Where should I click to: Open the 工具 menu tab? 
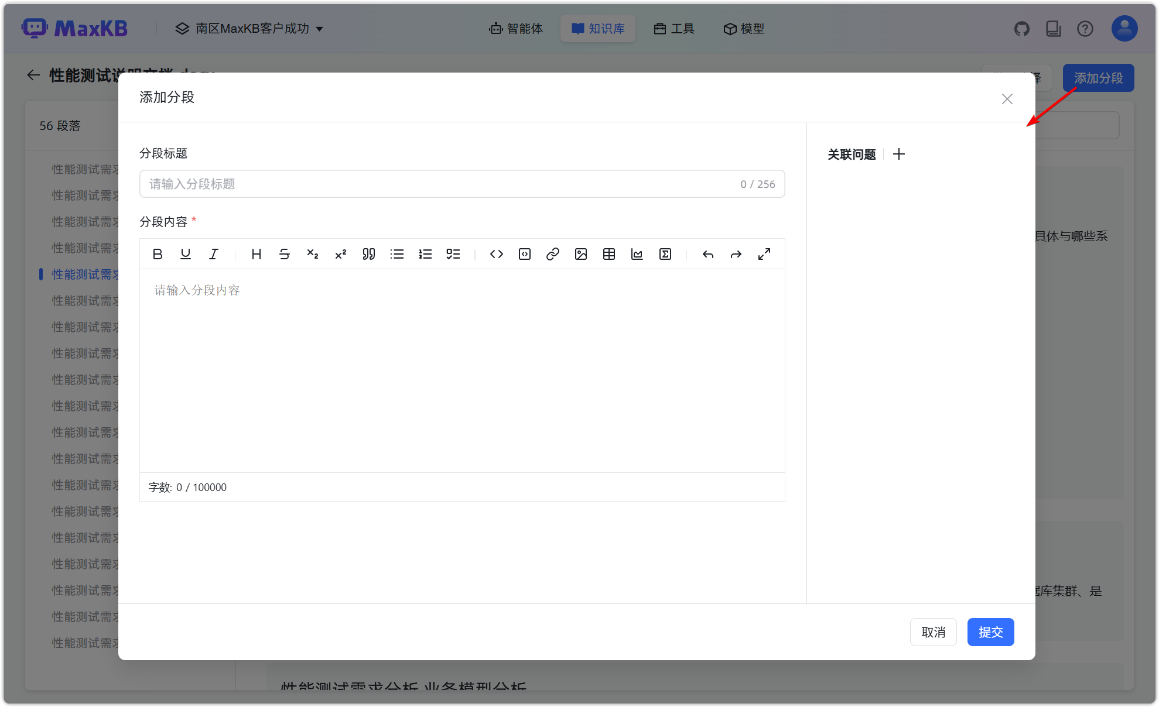[x=674, y=29]
